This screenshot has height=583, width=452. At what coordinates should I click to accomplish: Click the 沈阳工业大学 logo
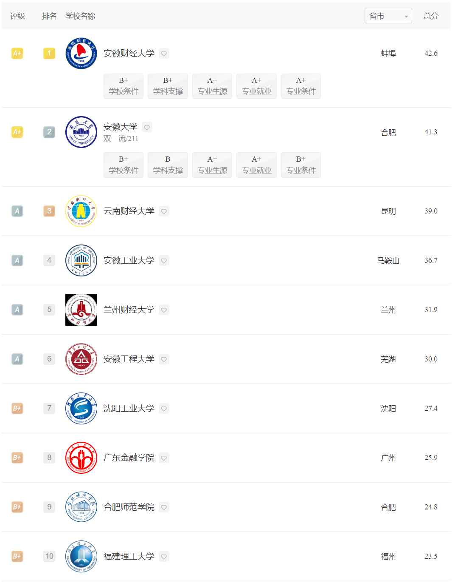click(x=81, y=408)
